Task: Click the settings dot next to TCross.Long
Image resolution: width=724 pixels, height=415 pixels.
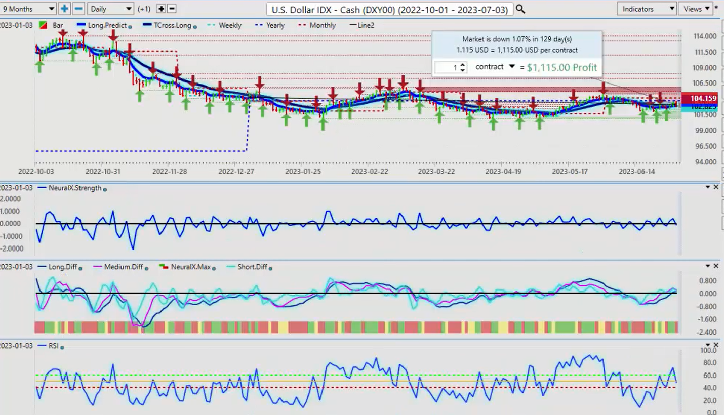Action: pyautogui.click(x=195, y=27)
